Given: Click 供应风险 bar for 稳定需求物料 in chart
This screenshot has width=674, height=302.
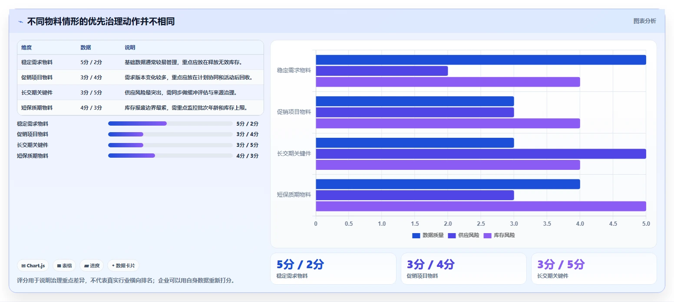Looking at the screenshot, I should (x=382, y=71).
